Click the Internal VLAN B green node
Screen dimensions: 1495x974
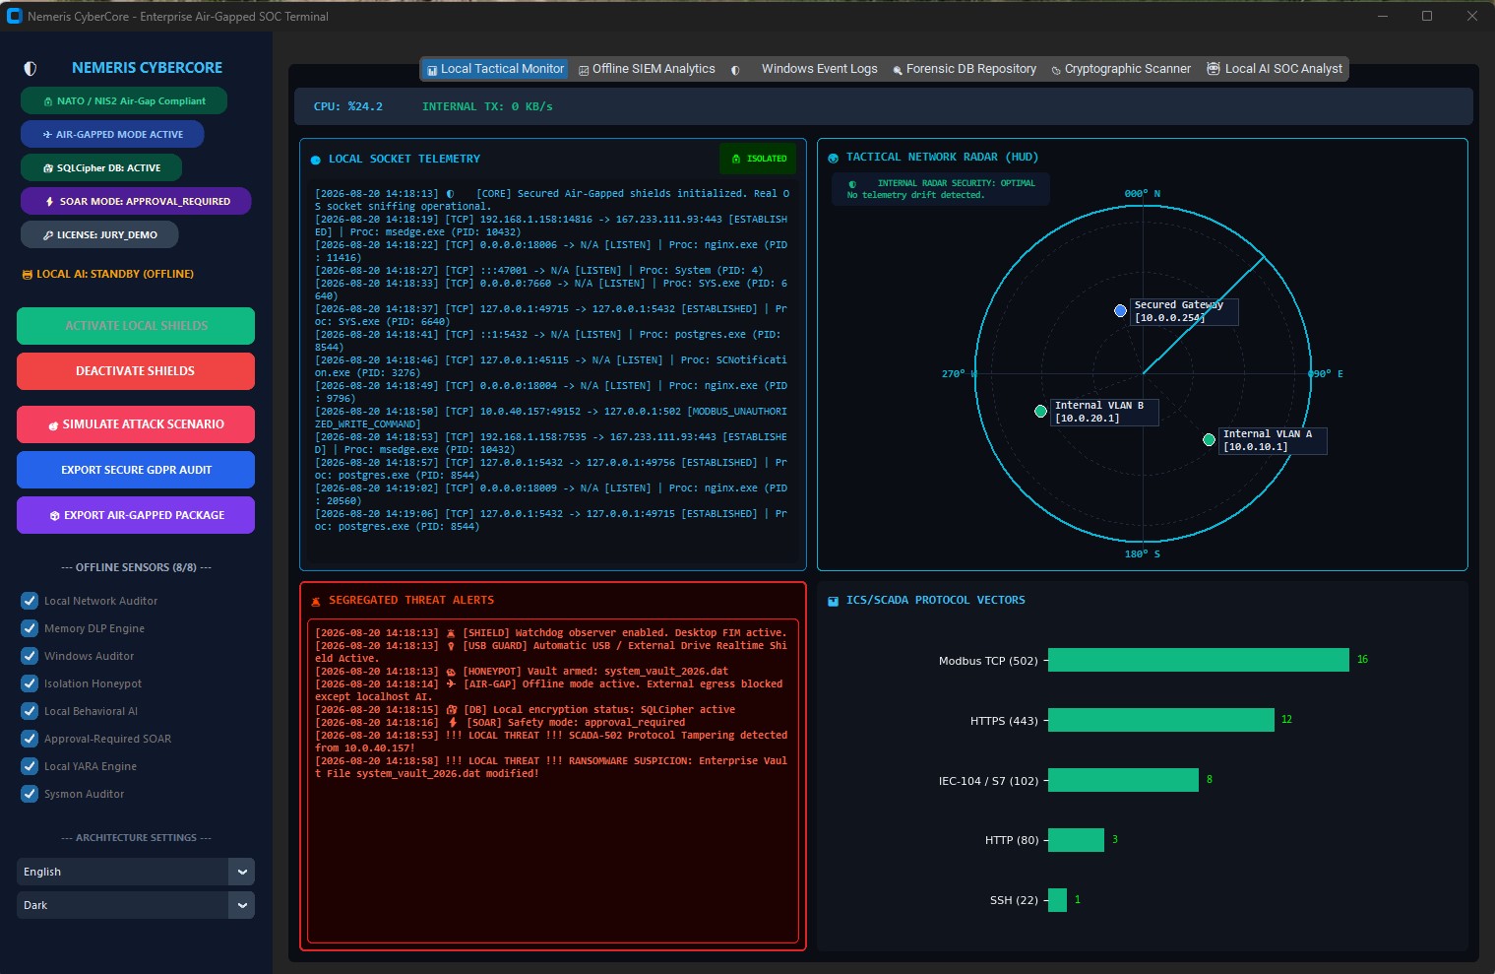click(1040, 411)
